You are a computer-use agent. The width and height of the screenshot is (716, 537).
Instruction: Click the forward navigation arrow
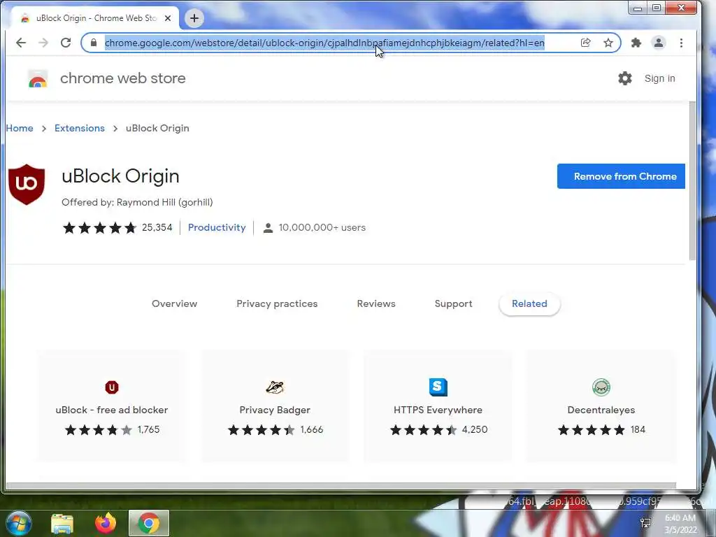click(43, 43)
